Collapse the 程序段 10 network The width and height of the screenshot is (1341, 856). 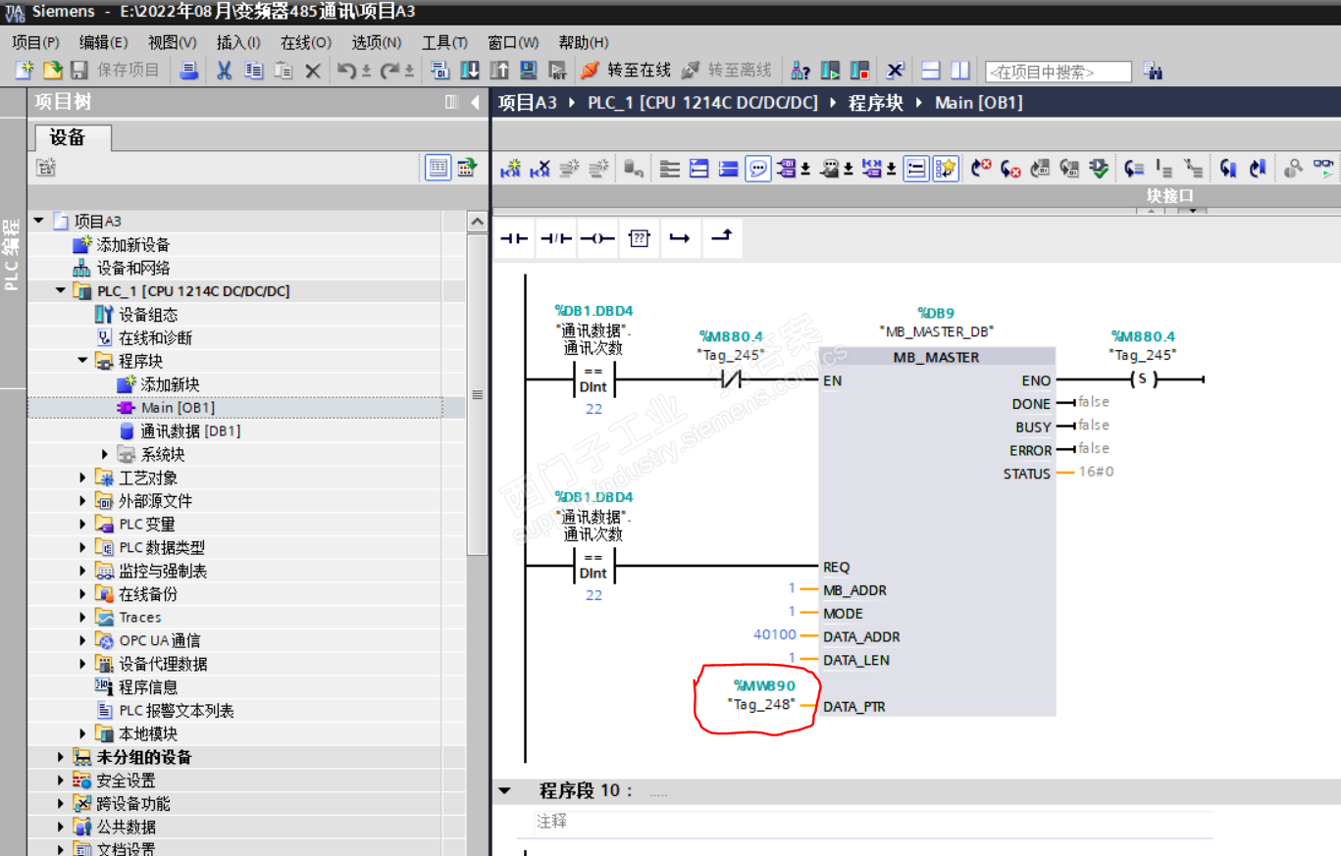coord(505,790)
